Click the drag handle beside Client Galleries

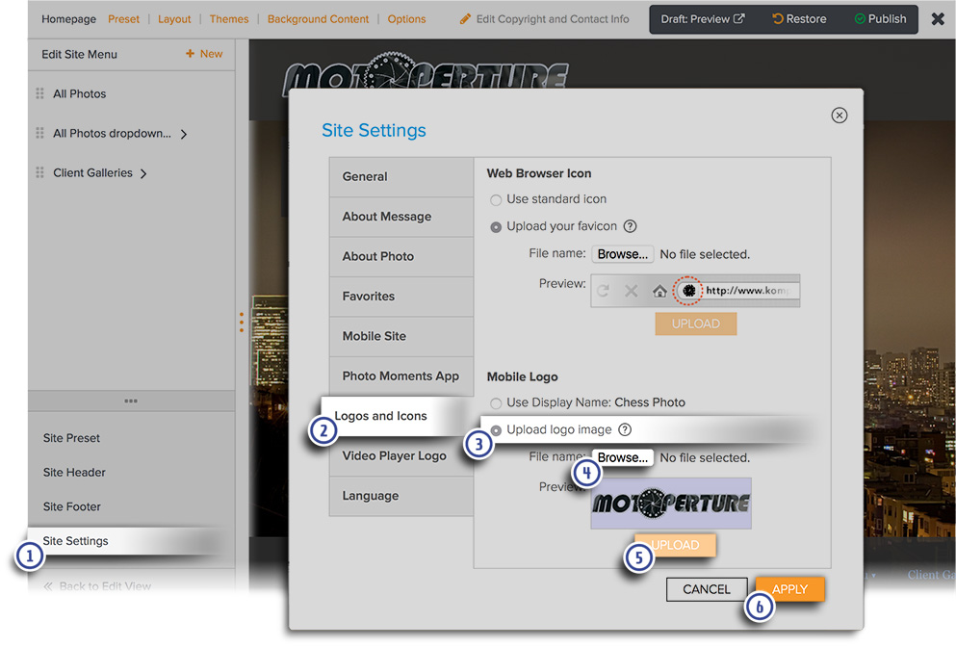pos(39,172)
